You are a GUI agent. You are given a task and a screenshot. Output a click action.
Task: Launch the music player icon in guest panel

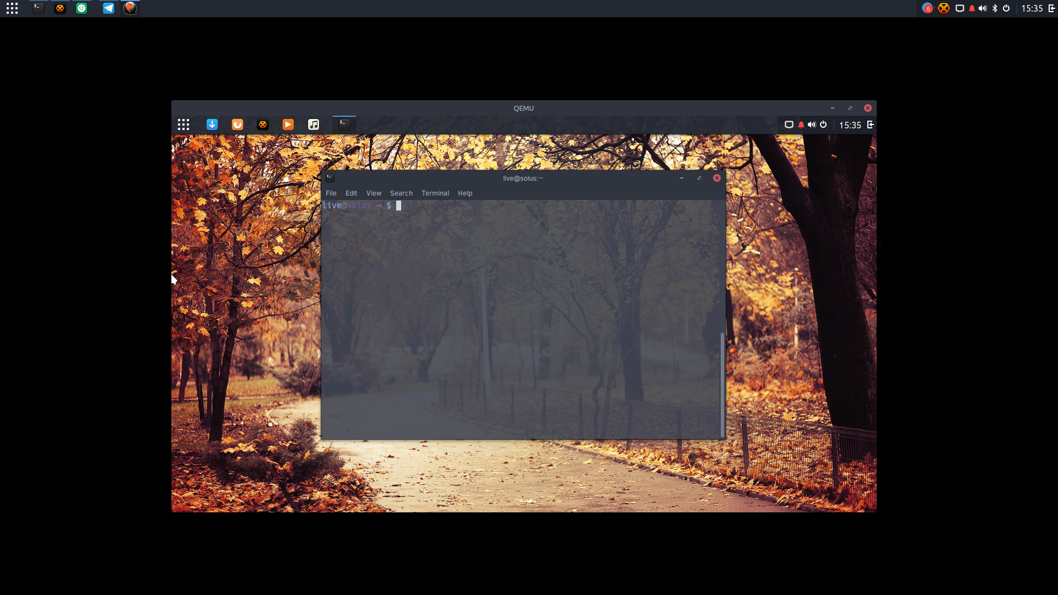[x=314, y=125]
